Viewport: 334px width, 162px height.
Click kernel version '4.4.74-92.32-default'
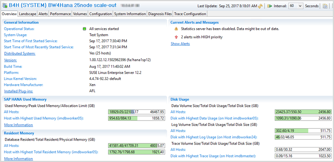[105, 79]
